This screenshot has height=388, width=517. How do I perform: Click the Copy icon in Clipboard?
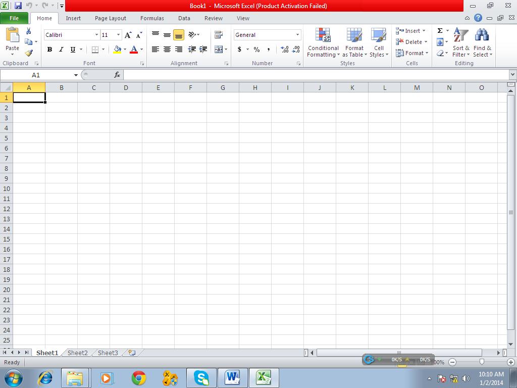tap(29, 42)
